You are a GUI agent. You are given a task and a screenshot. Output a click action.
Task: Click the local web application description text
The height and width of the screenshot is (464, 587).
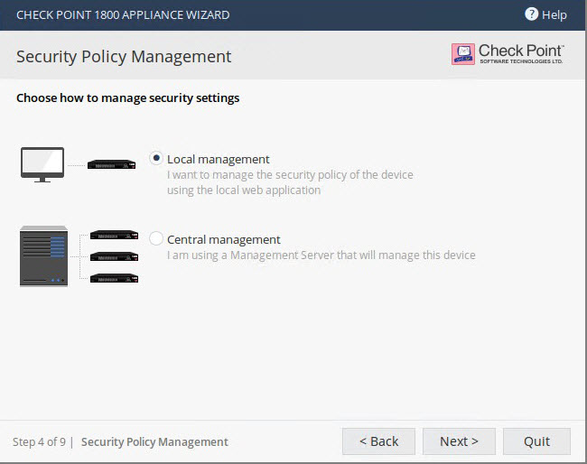point(290,182)
